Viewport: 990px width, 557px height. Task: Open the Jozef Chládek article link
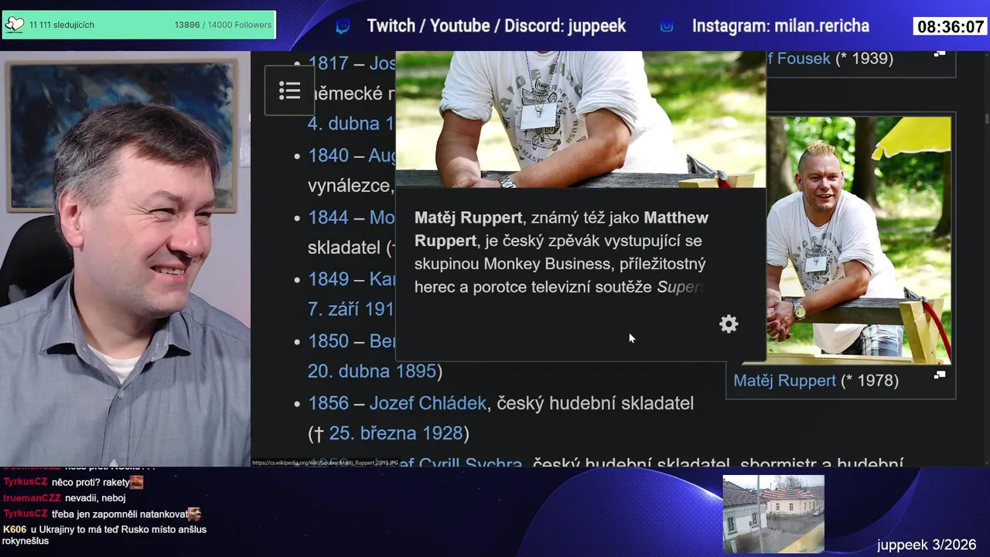428,403
